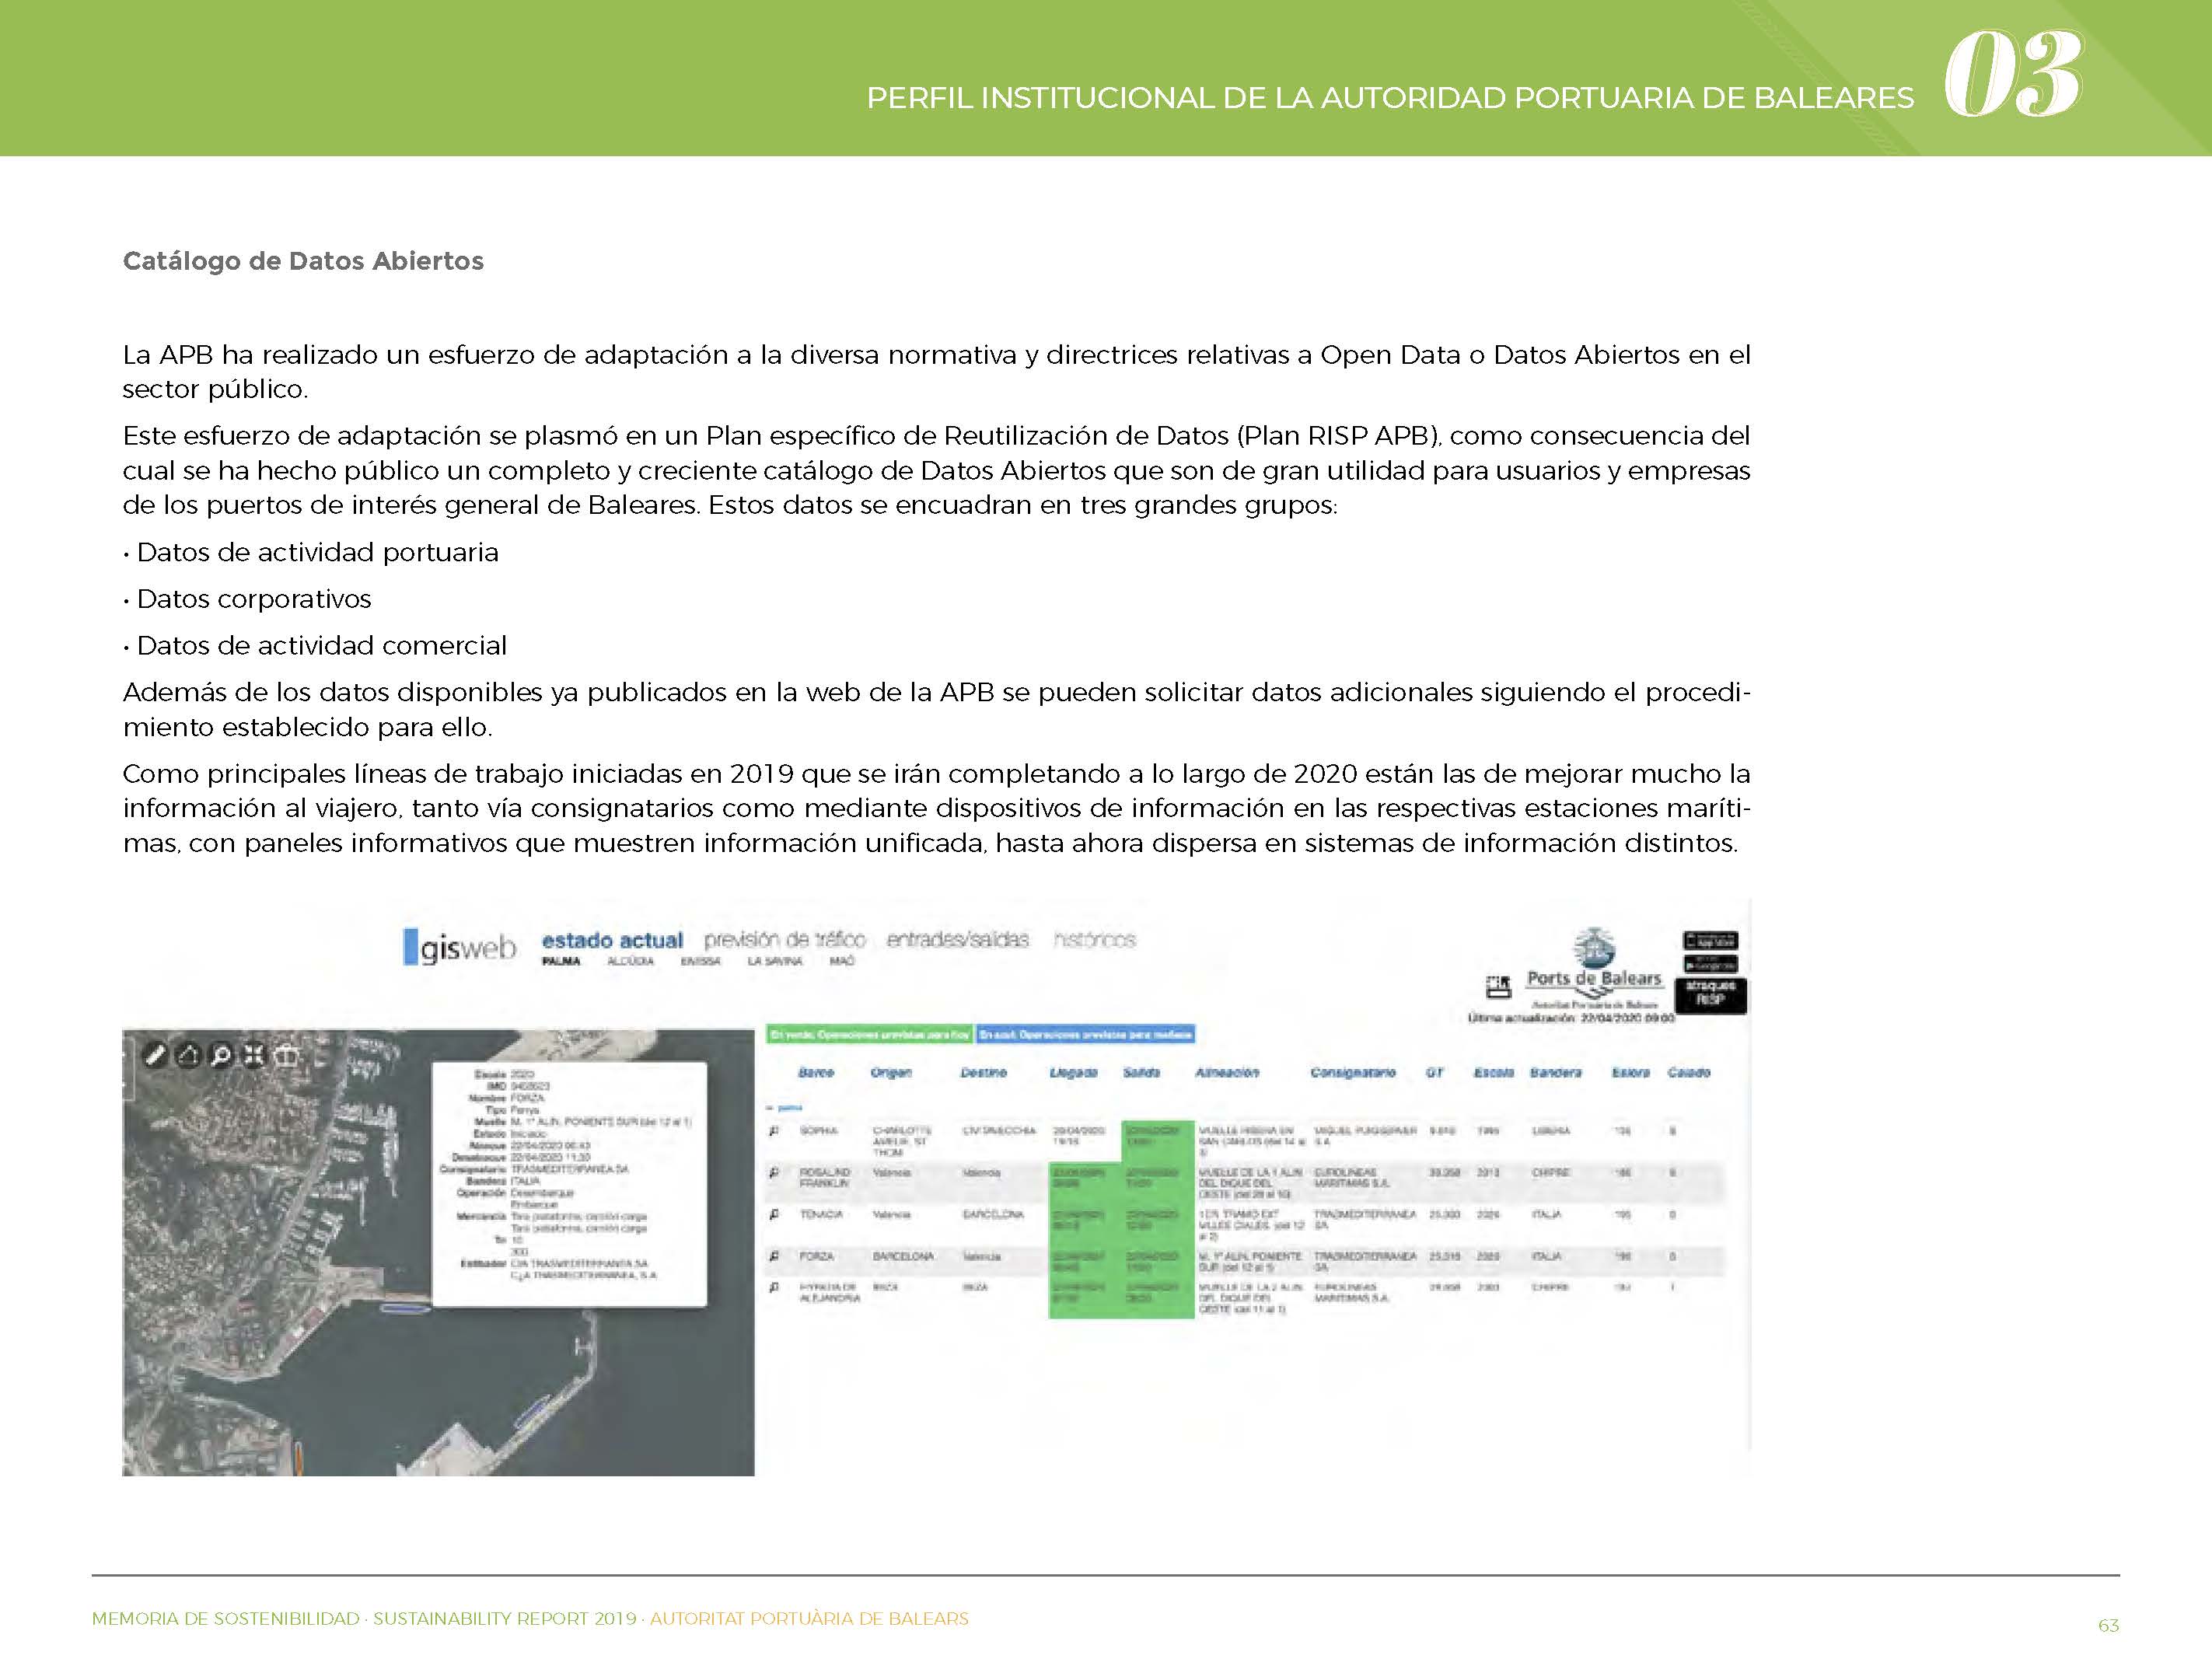Click the atraques RISP button
Screen dimensions: 2212x1659
tap(1711, 995)
